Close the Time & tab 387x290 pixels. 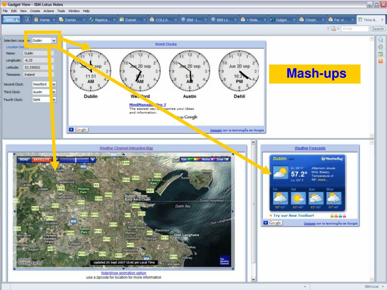click(382, 20)
